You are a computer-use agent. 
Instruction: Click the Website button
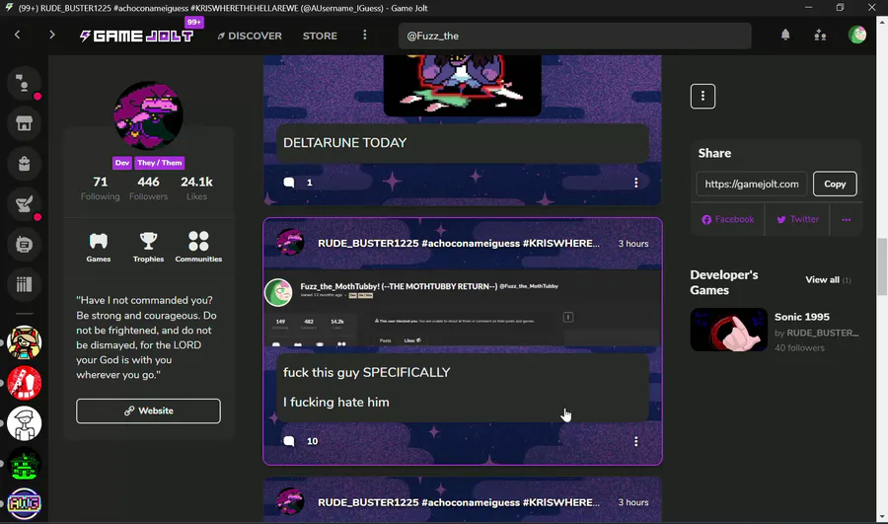point(148,411)
